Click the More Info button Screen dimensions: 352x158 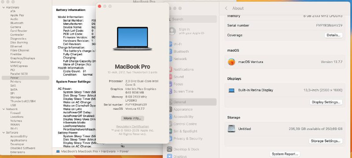point(132,118)
